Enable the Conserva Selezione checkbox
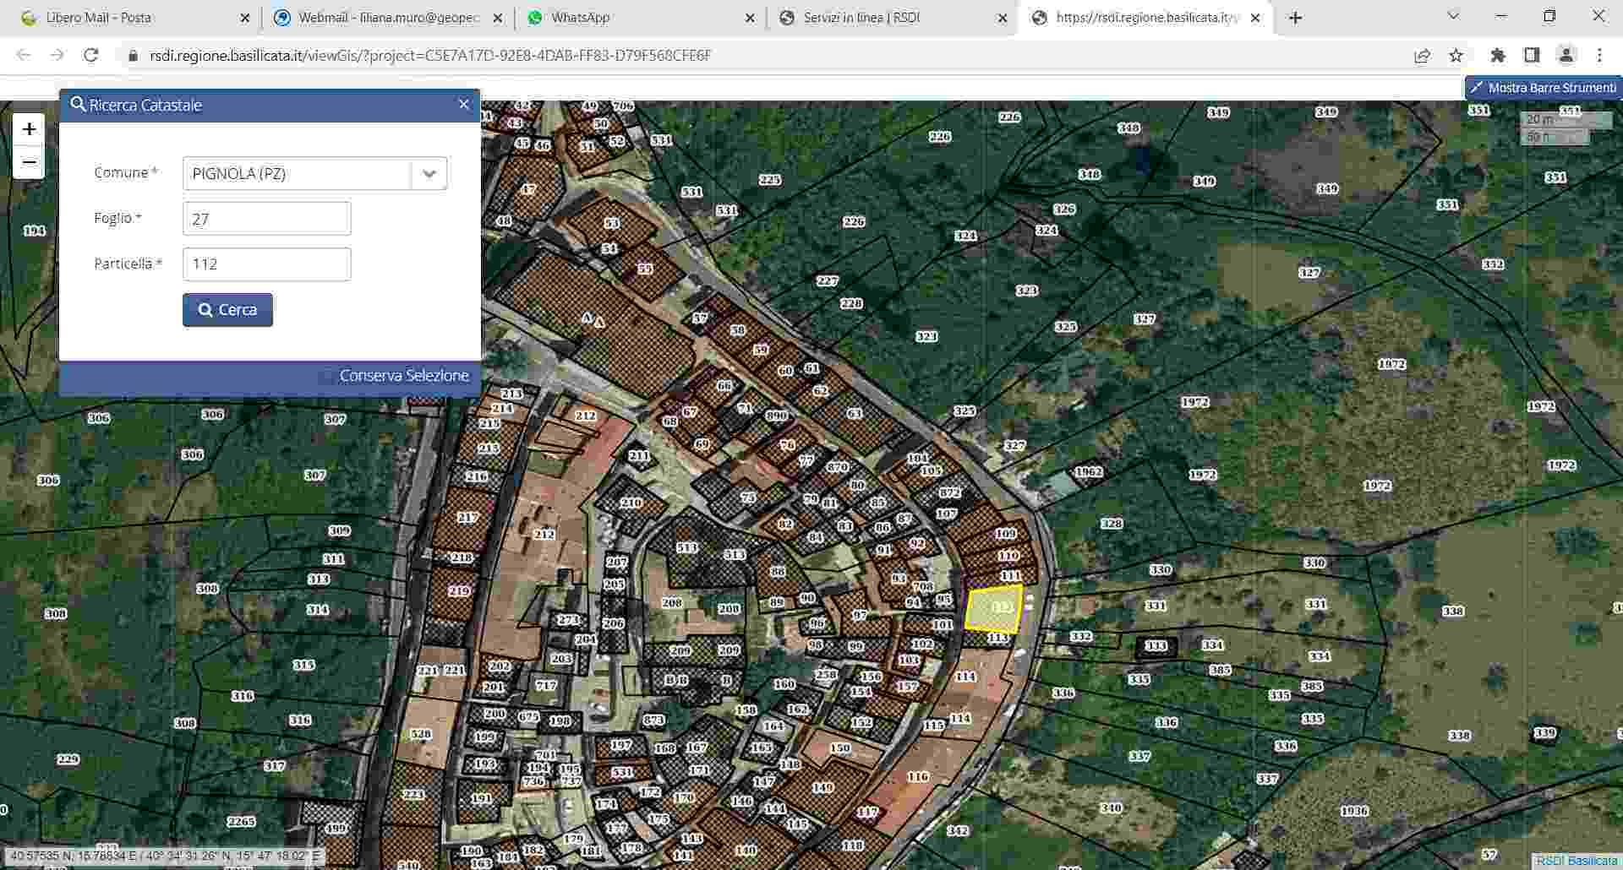The image size is (1623, 870). 326,377
